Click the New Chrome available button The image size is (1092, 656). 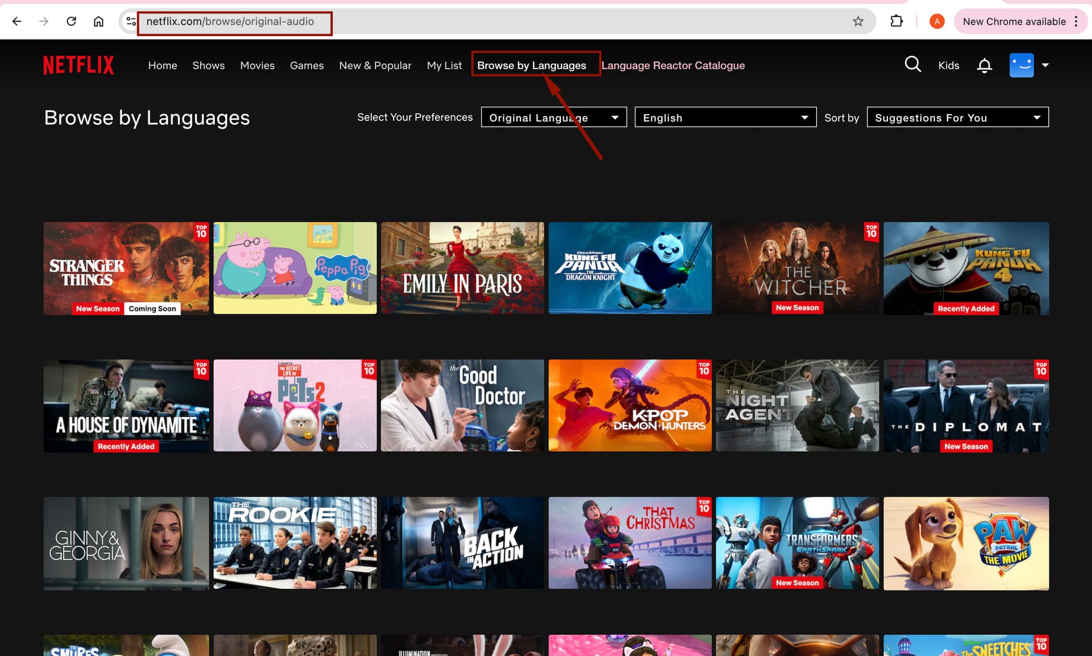click(1014, 22)
